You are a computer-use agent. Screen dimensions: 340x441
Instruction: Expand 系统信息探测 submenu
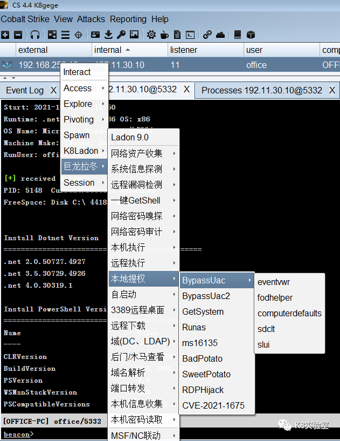pyautogui.click(x=143, y=169)
